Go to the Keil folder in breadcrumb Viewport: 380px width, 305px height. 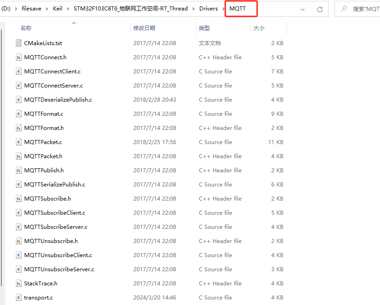click(57, 9)
